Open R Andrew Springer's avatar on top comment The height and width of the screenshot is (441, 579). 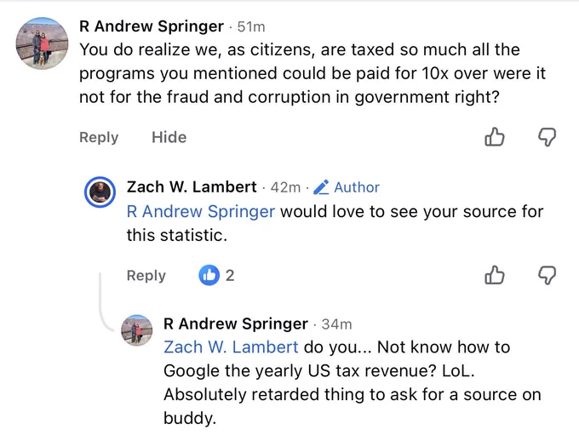(x=42, y=43)
